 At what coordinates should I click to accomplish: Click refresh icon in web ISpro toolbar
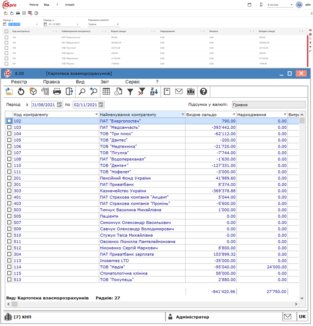pyautogui.click(x=12, y=13)
